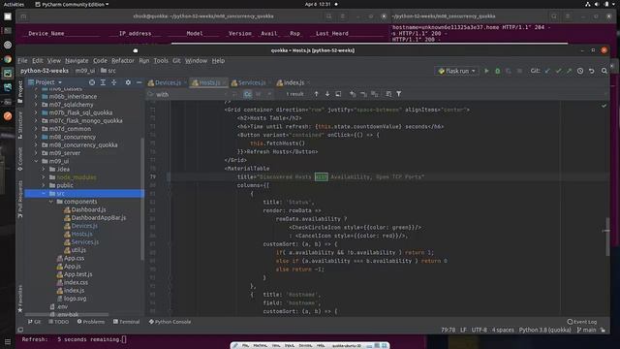The height and width of the screenshot is (349, 620).
Task: Collapse all nodes in Project panel
Action: coord(114,82)
